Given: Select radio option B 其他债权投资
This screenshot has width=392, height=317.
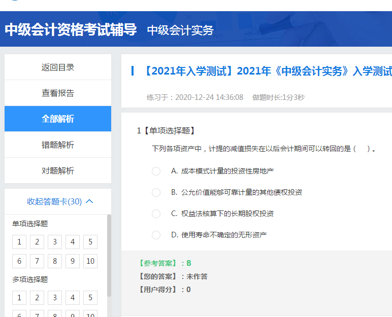Looking at the screenshot, I should tap(156, 192).
